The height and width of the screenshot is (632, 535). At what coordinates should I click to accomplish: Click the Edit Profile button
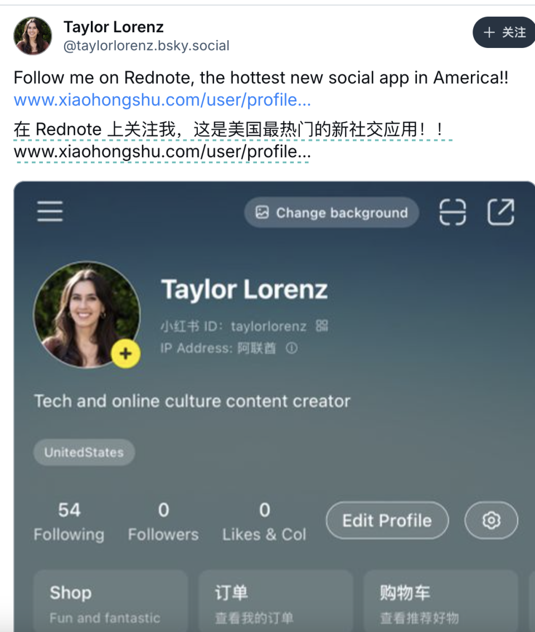click(387, 521)
